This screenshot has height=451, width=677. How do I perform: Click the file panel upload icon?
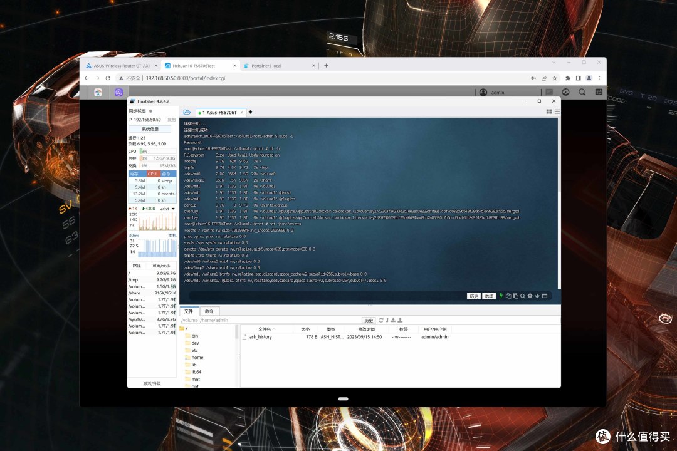pos(400,320)
